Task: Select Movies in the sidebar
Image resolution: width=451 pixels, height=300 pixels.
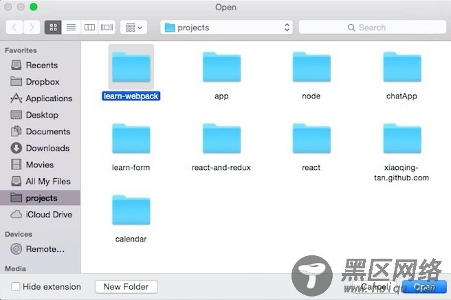Action: [41, 164]
